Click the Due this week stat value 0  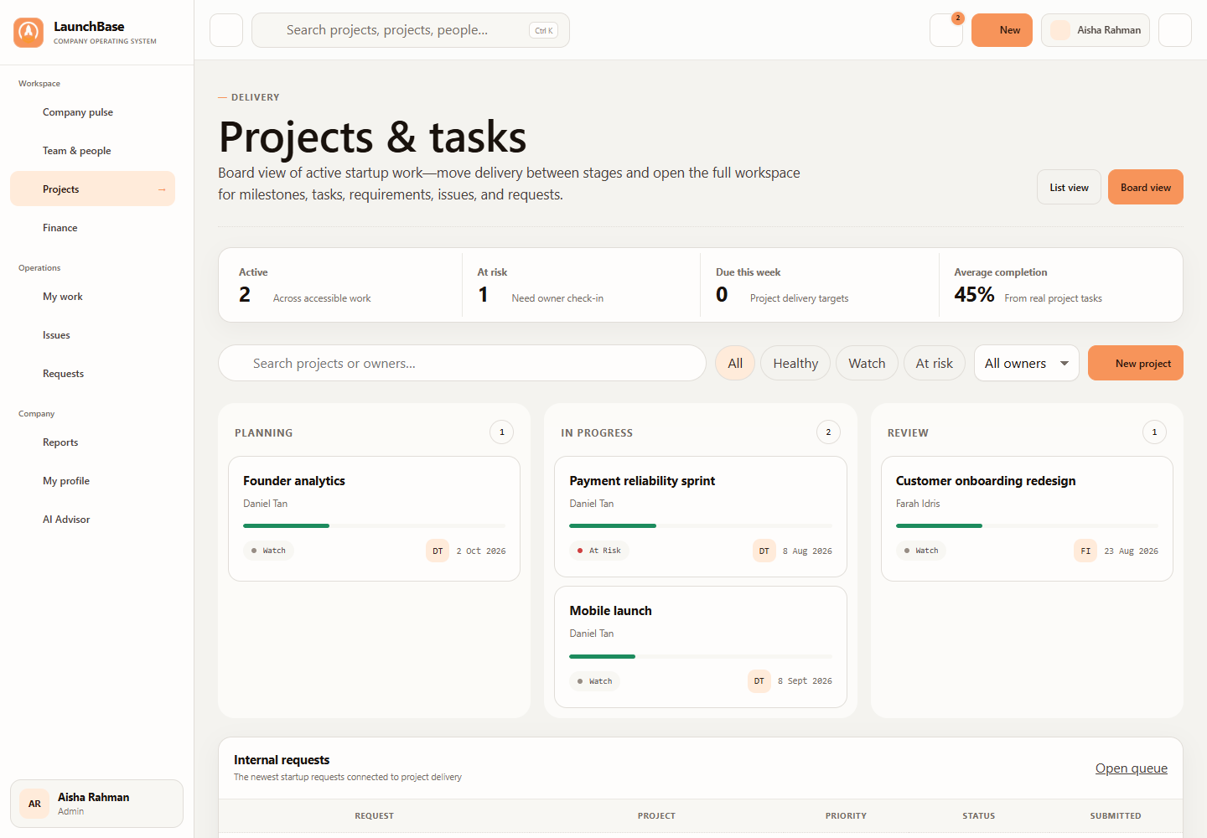(722, 295)
